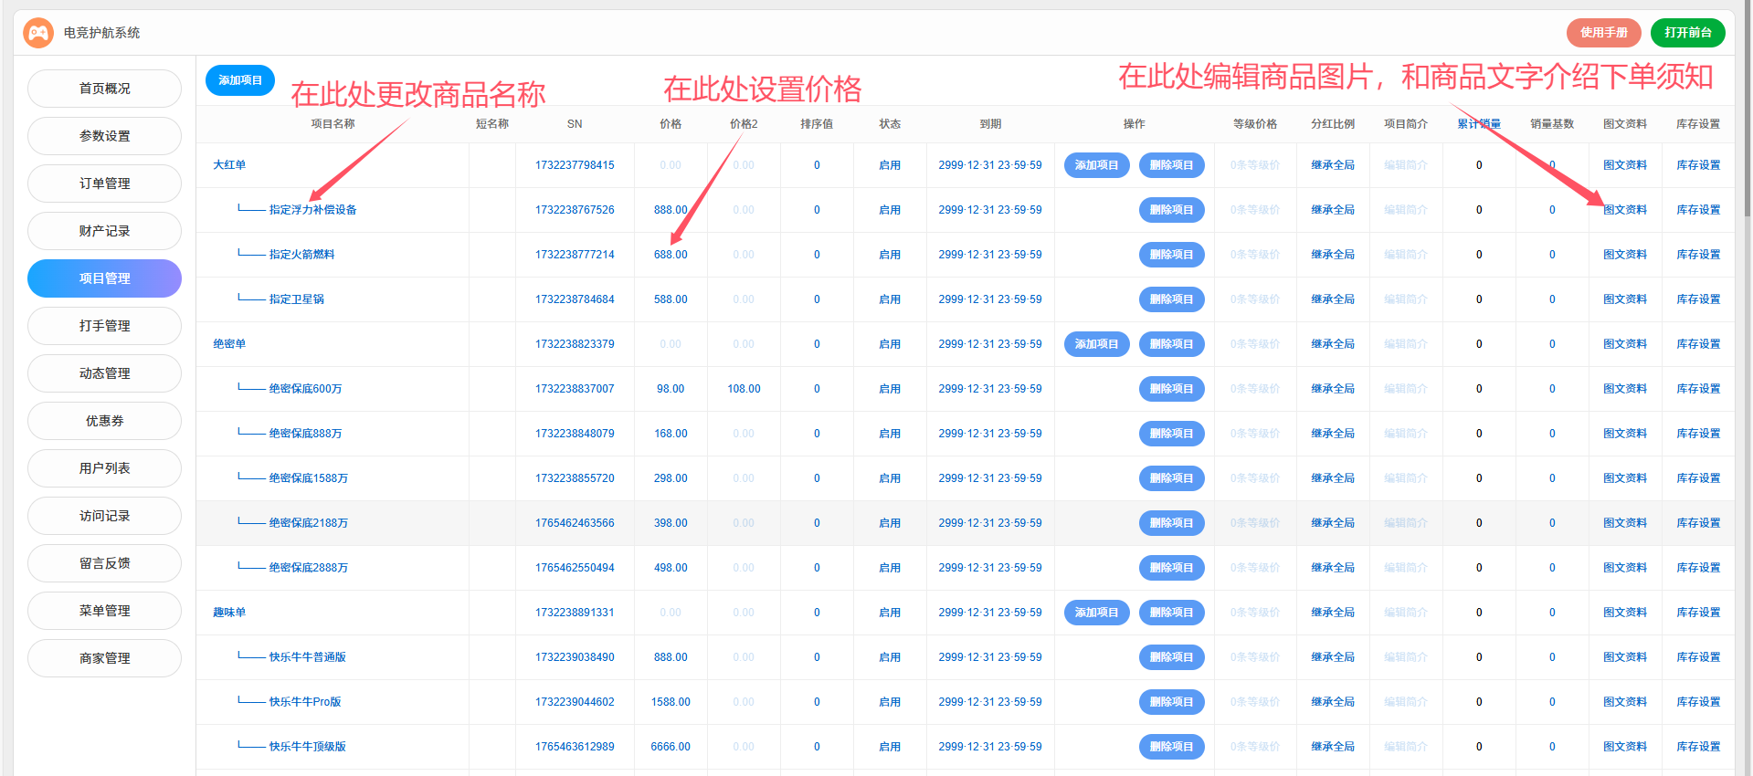Go to 订单管理 in the sidebar
This screenshot has width=1753, height=776.
pos(104,184)
